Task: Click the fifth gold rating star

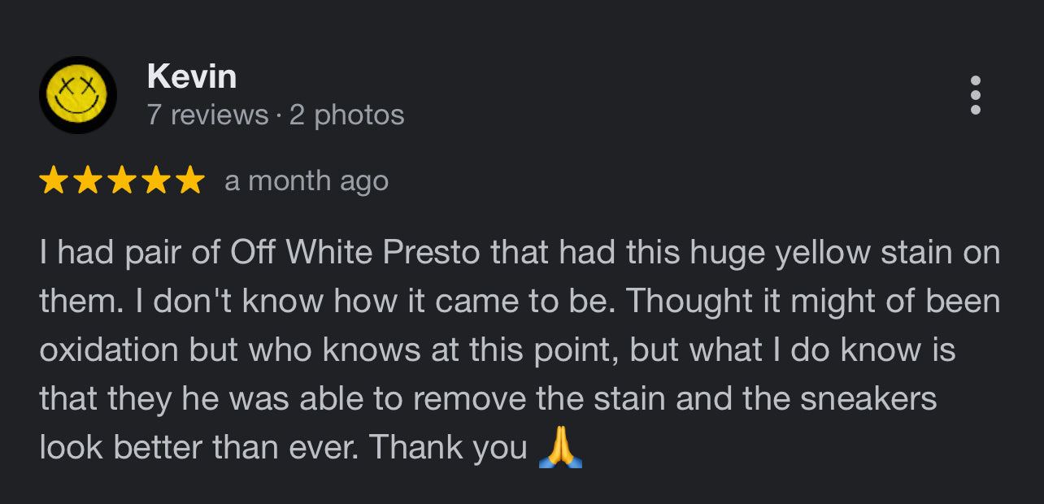Action: (x=190, y=180)
